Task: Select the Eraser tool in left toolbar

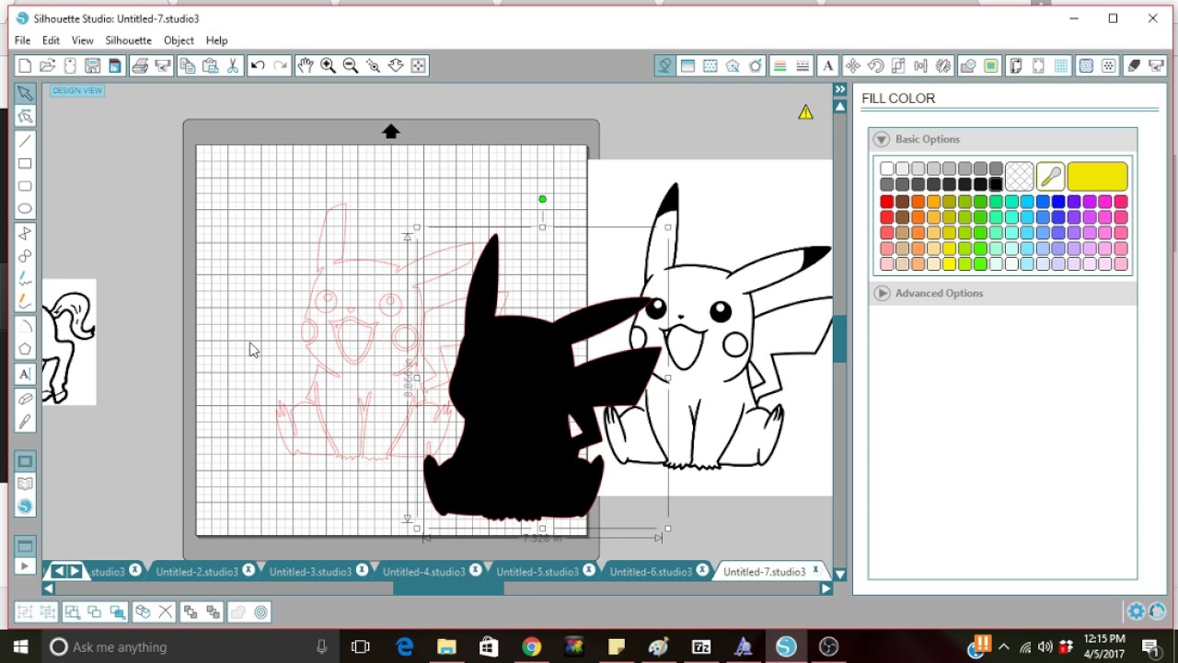Action: tap(25, 399)
